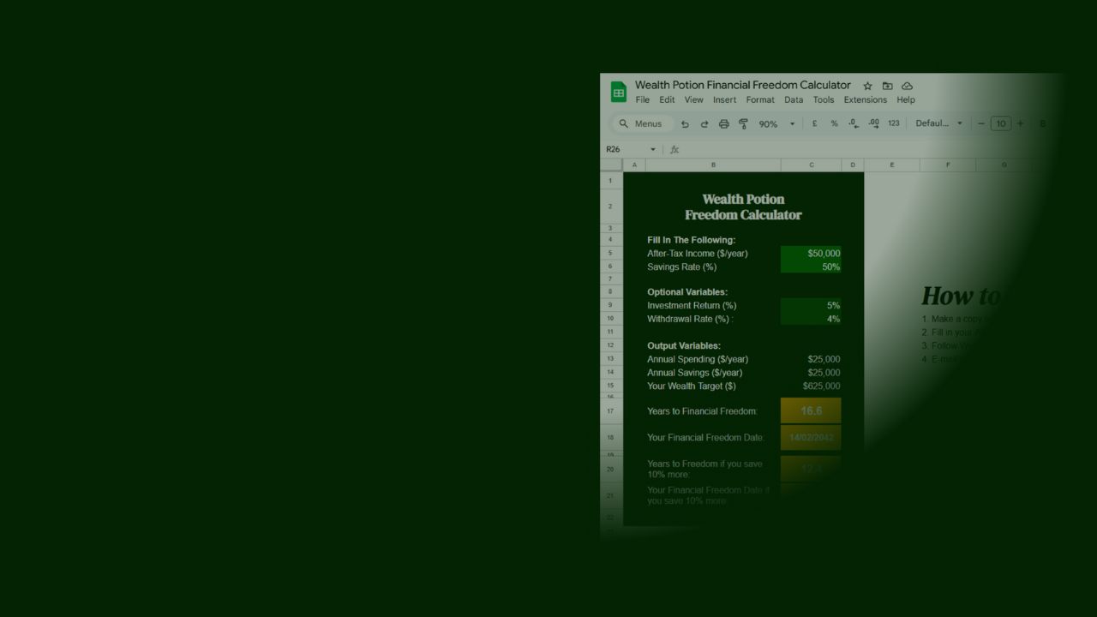This screenshot has height=617, width=1097.
Task: Click the 'Output Variables:' heading
Action: [684, 345]
